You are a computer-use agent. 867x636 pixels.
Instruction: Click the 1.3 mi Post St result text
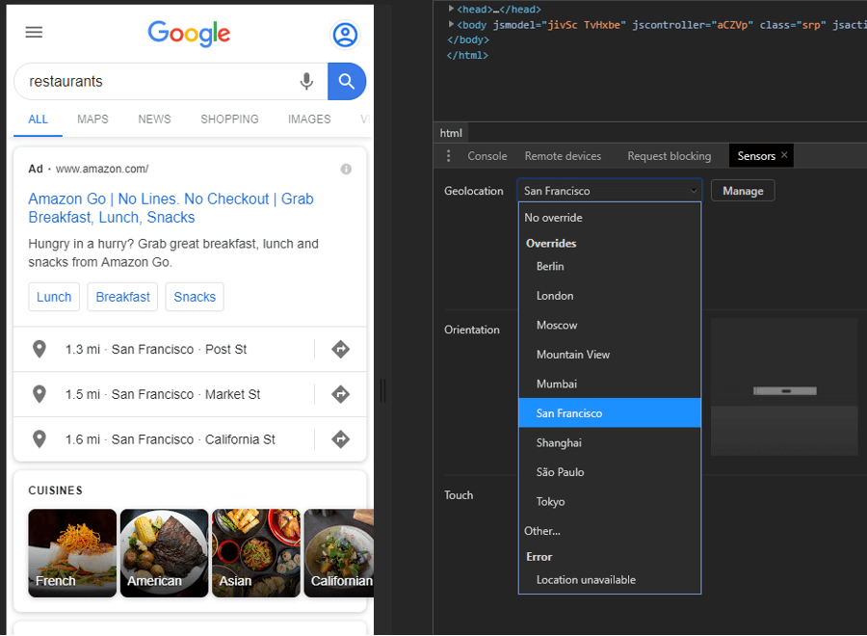click(x=156, y=350)
